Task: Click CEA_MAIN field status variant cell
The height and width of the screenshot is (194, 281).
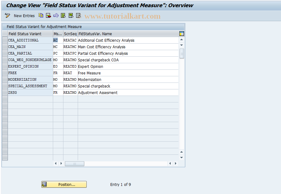Action: (30, 47)
